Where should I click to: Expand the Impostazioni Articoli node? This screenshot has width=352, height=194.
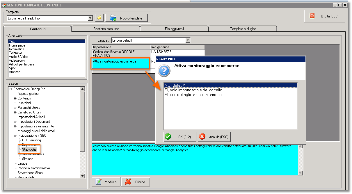[15, 117]
